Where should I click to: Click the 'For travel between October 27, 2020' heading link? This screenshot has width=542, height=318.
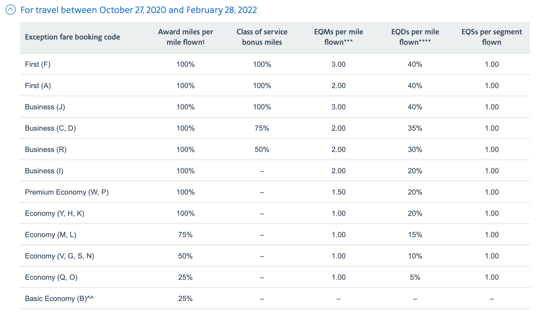(x=138, y=10)
